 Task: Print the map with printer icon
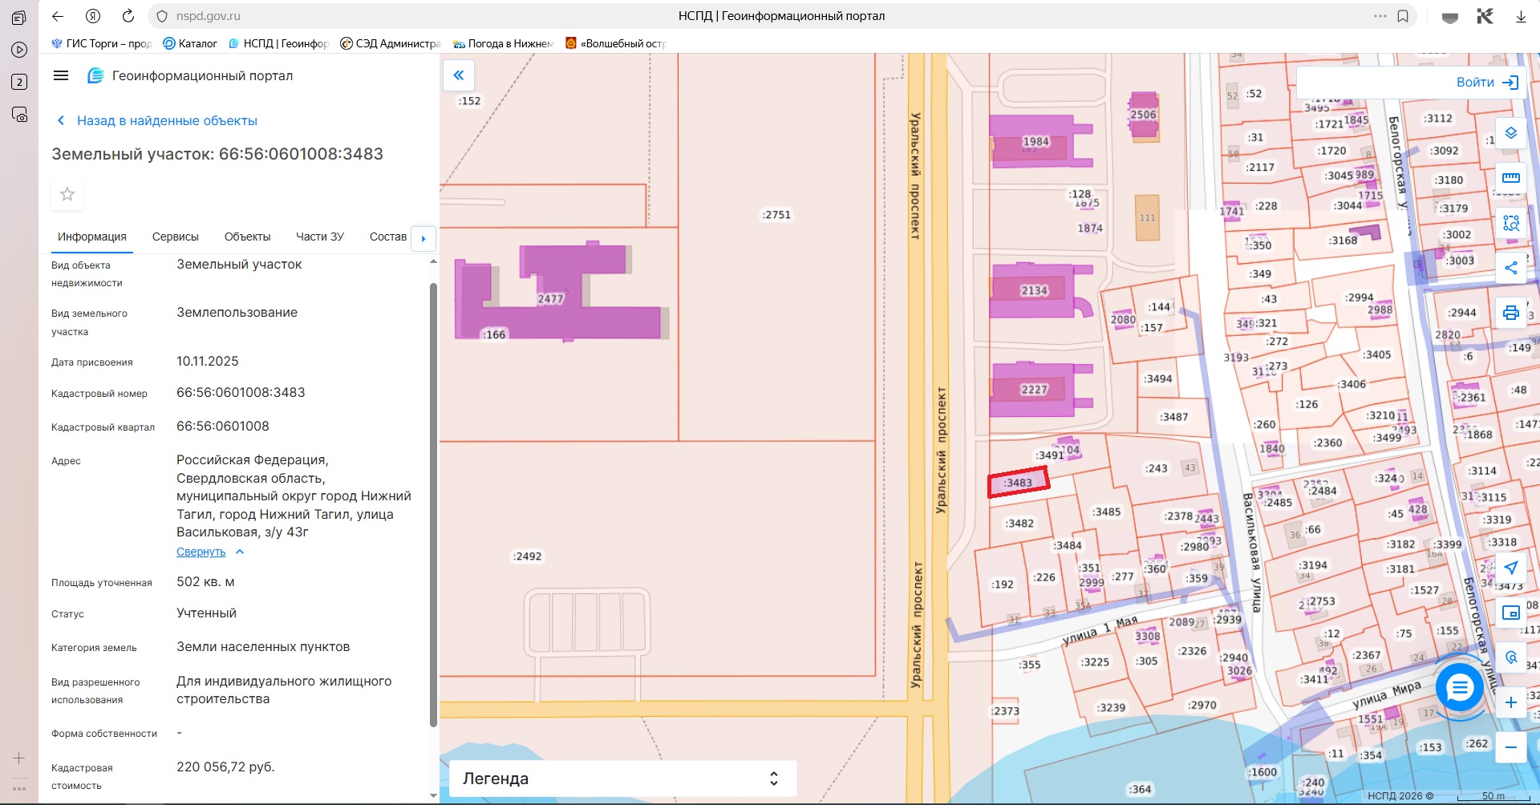1510,313
